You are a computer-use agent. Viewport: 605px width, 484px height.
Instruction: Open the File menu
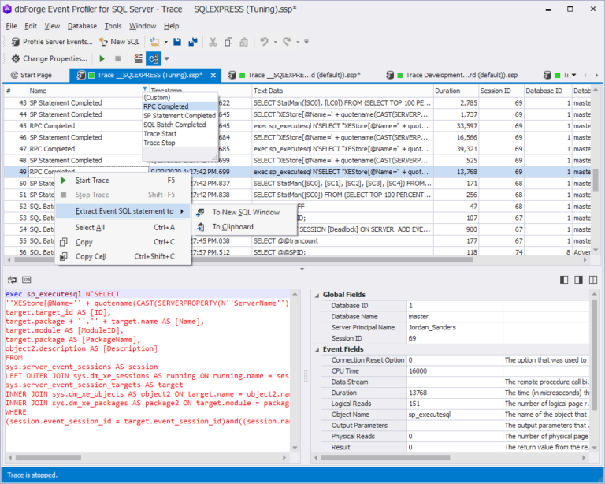click(x=11, y=26)
